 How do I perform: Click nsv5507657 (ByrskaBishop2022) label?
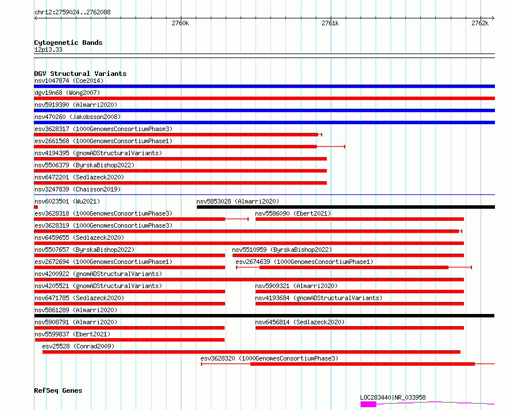[84, 250]
